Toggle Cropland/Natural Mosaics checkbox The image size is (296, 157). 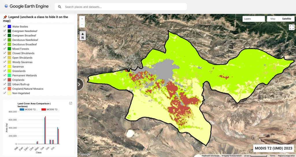5,89
